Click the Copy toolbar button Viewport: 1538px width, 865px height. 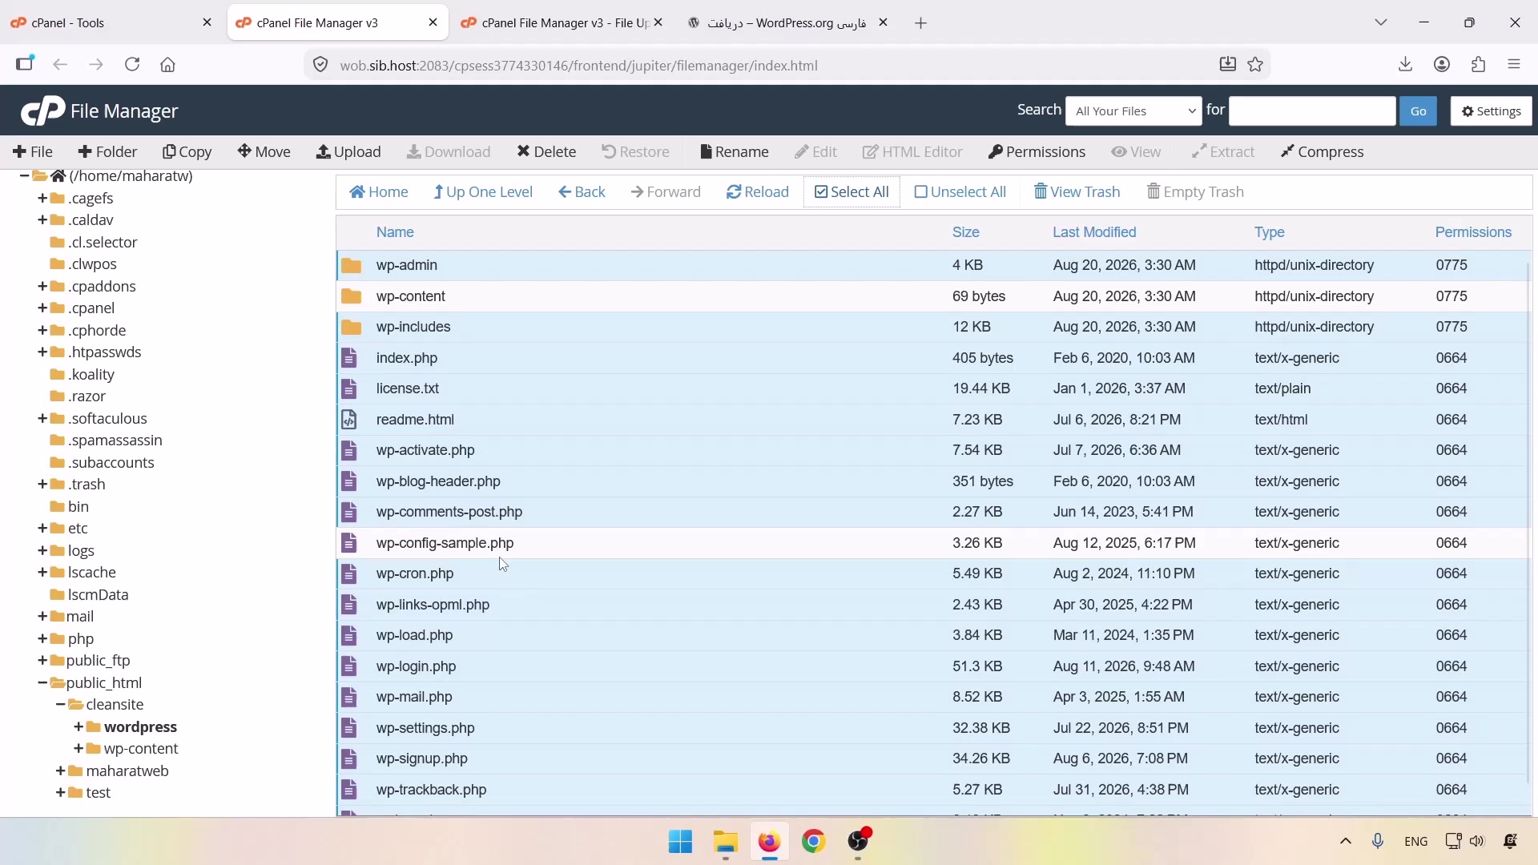187,152
